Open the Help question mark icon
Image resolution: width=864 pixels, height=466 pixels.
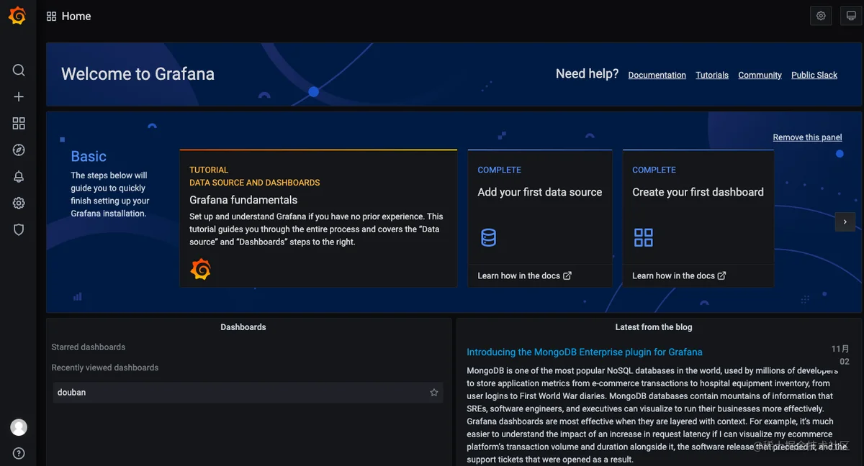[x=19, y=453]
